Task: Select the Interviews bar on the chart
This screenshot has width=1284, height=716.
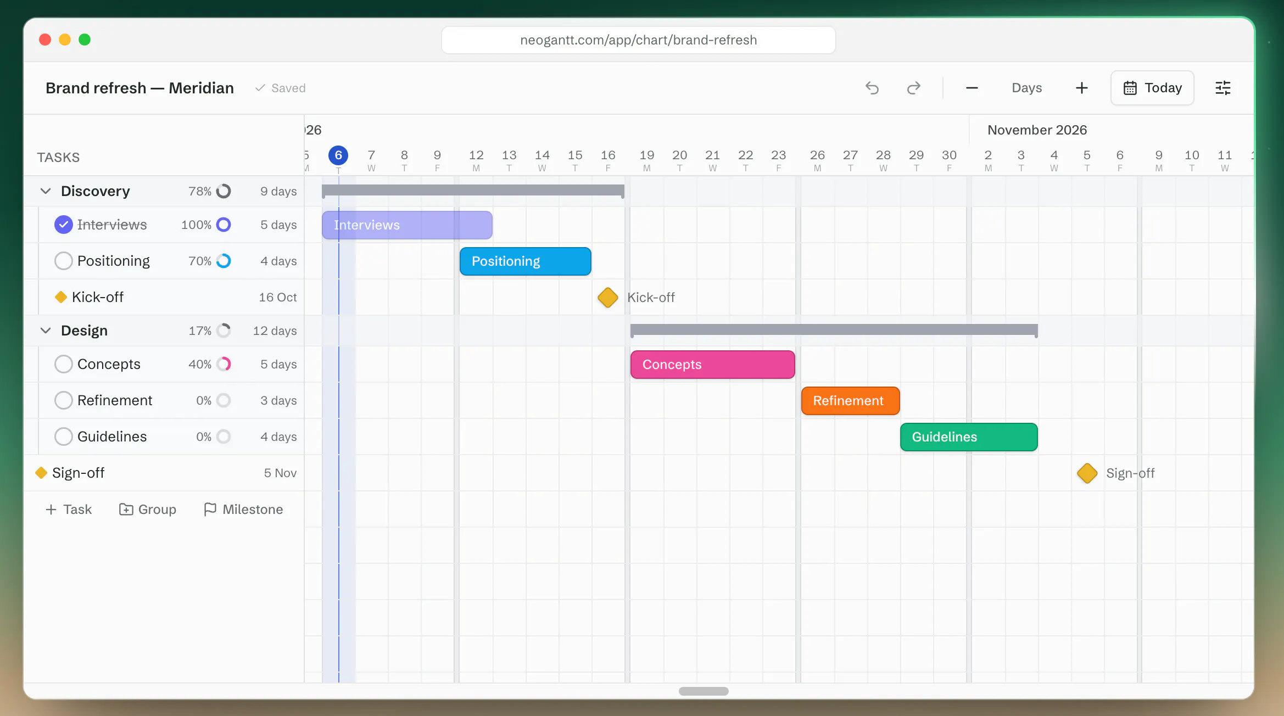Action: tap(407, 225)
